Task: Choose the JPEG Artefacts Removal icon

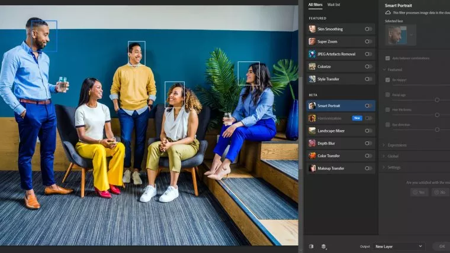Action: (312, 54)
